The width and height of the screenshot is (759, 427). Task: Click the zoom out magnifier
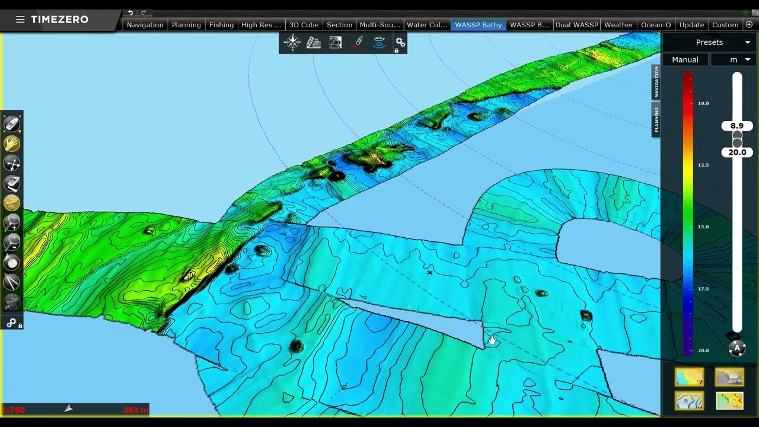coord(12,243)
